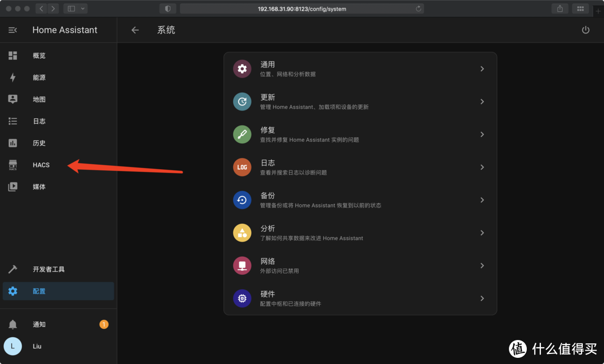The width and height of the screenshot is (604, 364).
Task: Open the 备份 (Backups) restore icon
Action: (242, 200)
